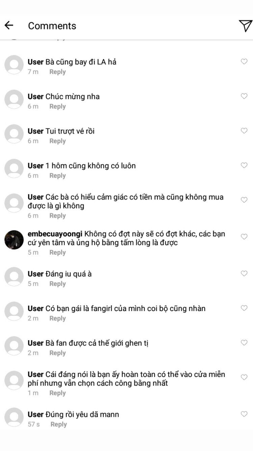The height and width of the screenshot is (451, 253).
Task: Reply to 'Chúc mừng nha' comment
Action: point(57,106)
